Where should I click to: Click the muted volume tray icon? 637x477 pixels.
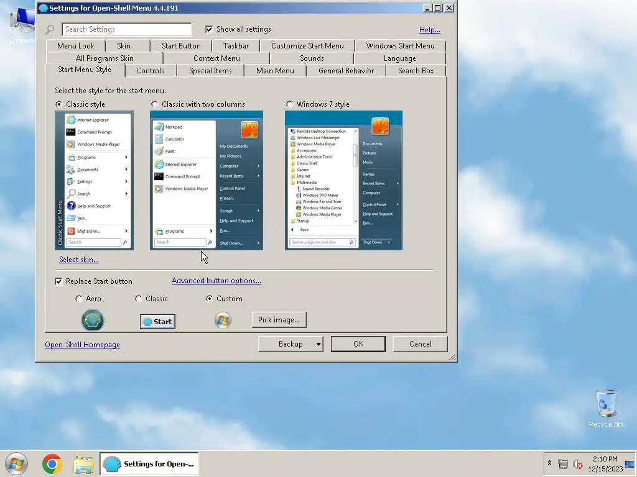point(577,463)
